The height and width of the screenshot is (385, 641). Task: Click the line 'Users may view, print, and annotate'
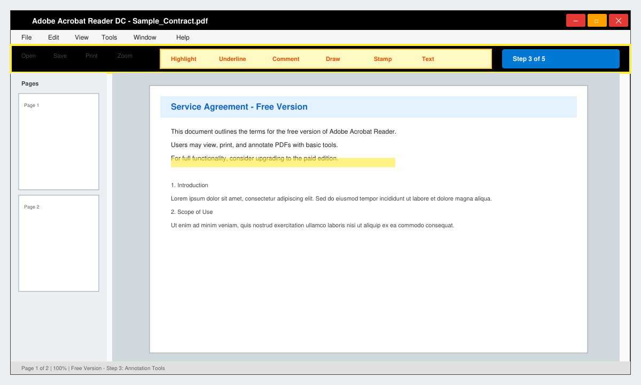pyautogui.click(x=254, y=145)
